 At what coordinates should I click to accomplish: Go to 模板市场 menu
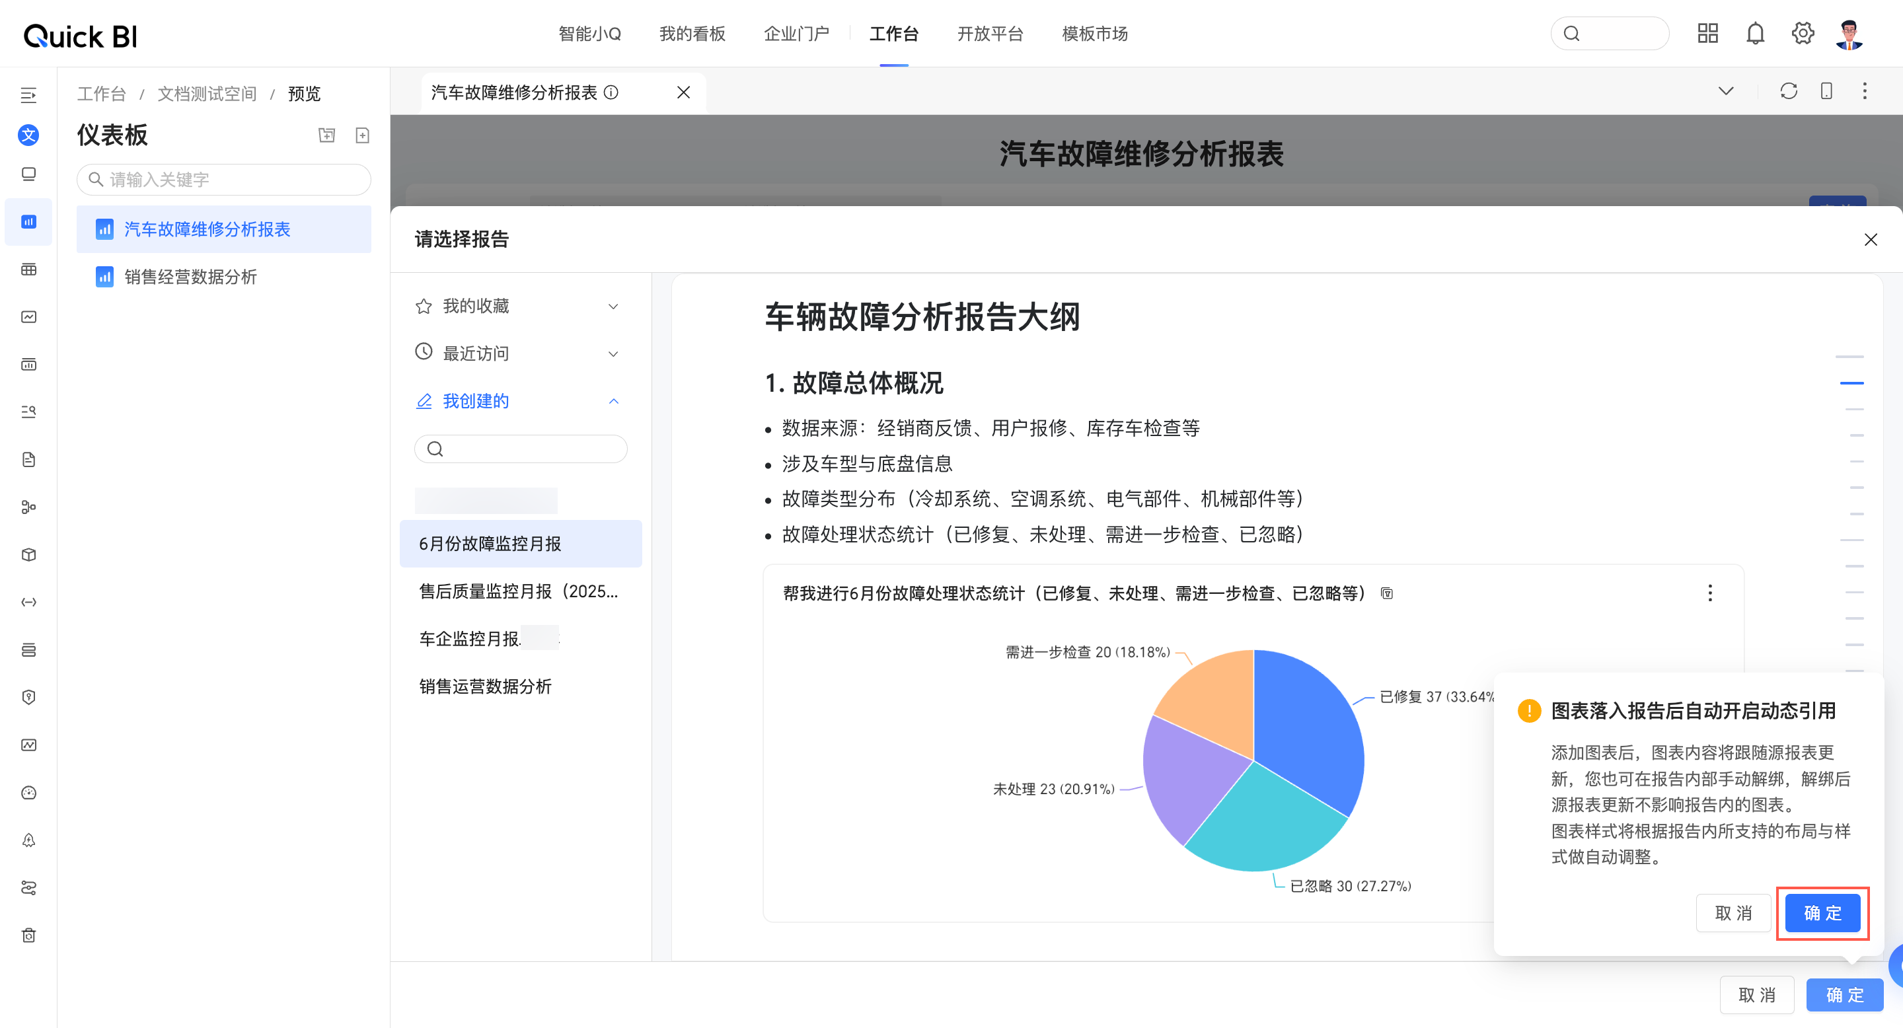(1095, 34)
